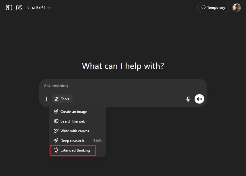Toggle the Temporary chat mode

(x=213, y=7)
